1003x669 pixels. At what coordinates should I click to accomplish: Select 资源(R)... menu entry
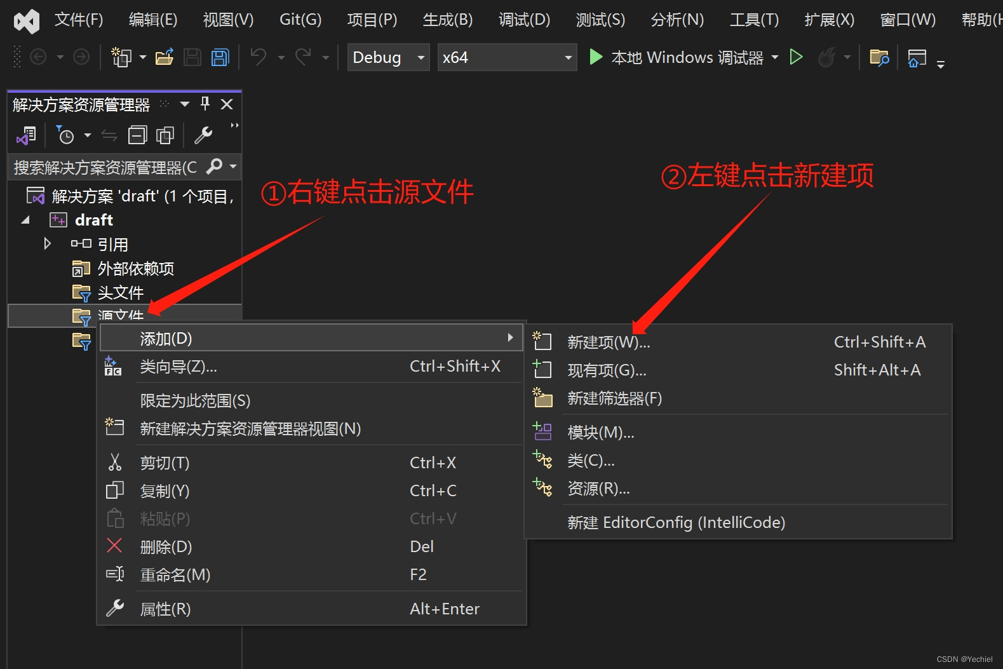(738, 488)
